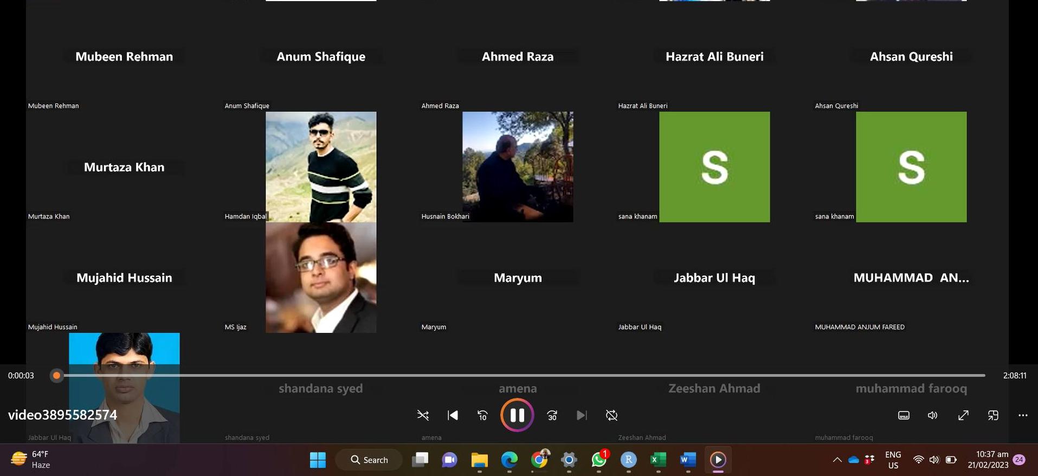Click the shandana syed name tile
This screenshot has width=1038, height=476.
tap(321, 388)
